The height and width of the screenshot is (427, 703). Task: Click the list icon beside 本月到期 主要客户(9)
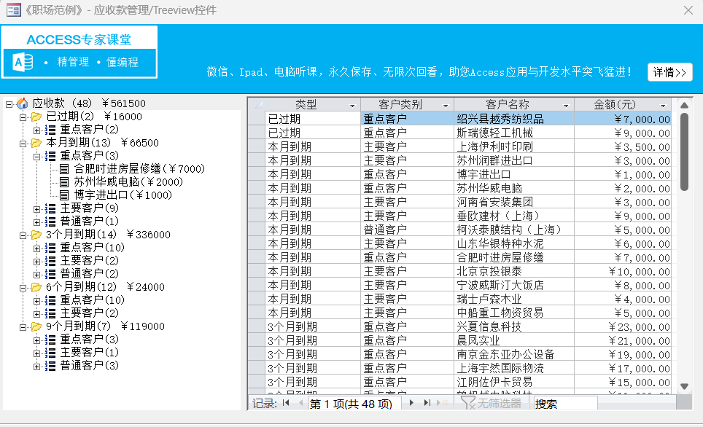[x=50, y=208]
